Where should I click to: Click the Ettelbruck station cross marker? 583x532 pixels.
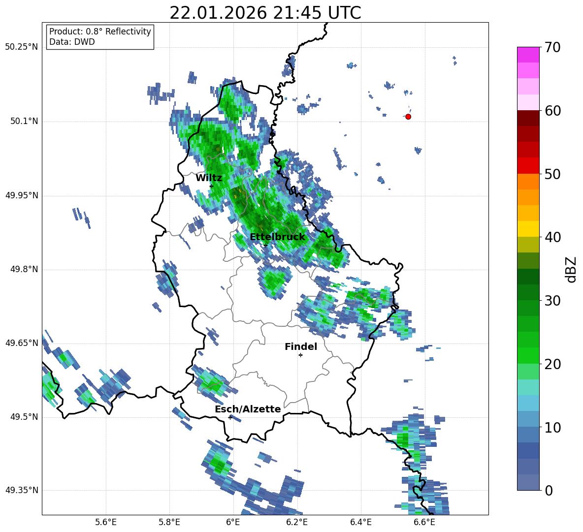[x=265, y=245]
